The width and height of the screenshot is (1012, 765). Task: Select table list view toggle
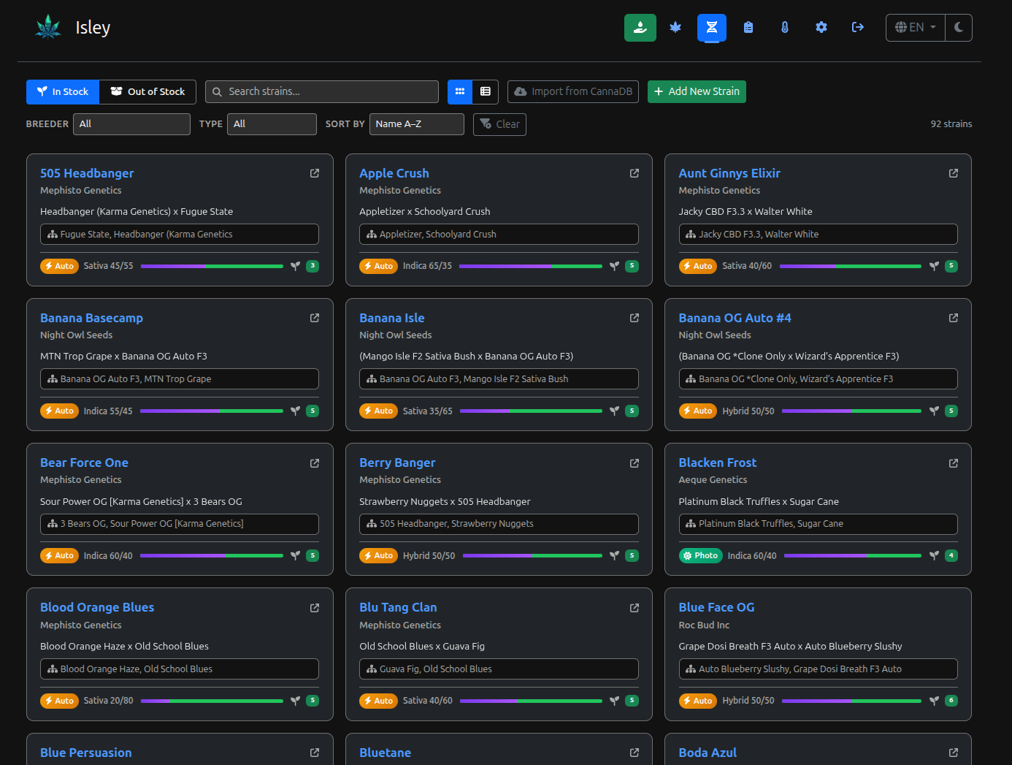[486, 92]
